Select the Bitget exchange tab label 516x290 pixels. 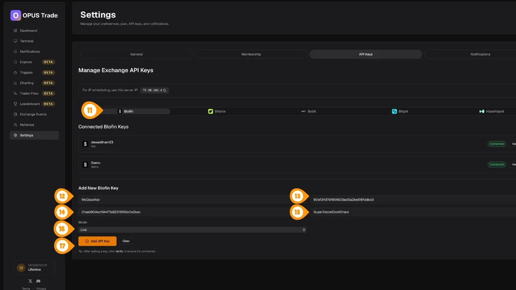tap(403, 111)
